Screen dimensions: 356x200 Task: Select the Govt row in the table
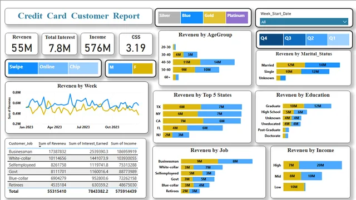73,172
